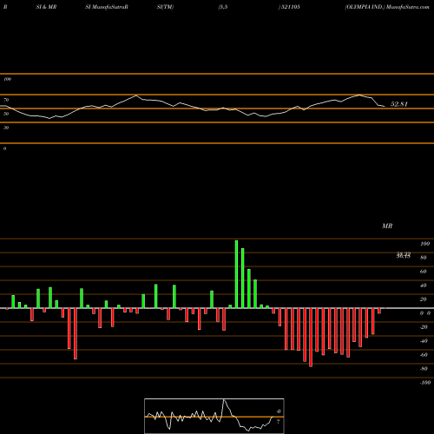Click the "SI & MR" header text

46,7
